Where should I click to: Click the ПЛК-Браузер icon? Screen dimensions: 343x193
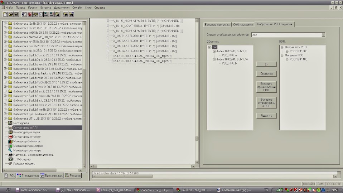click(x=10, y=159)
